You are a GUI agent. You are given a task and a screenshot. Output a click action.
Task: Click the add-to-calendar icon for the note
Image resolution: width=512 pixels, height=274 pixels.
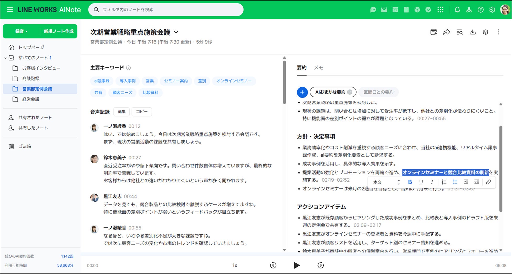pyautogui.click(x=434, y=32)
